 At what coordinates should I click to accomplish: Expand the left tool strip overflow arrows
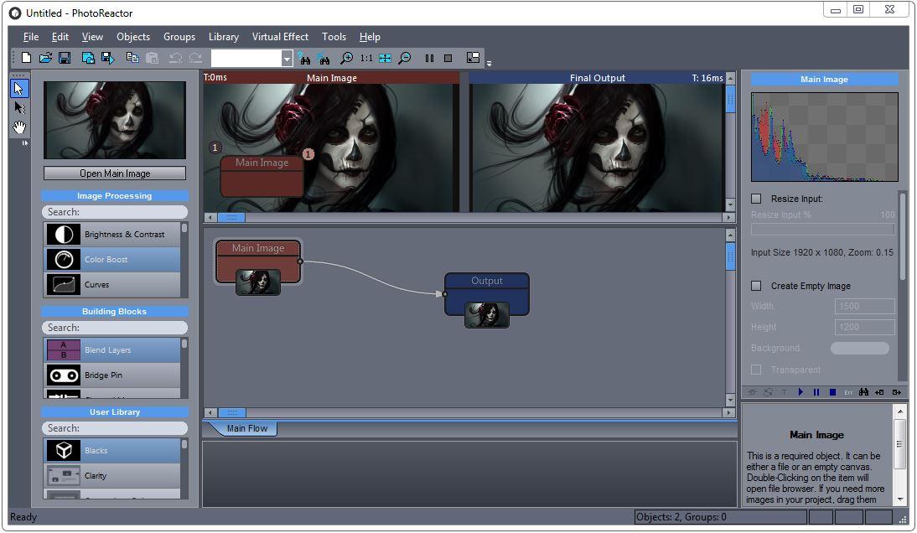24,142
